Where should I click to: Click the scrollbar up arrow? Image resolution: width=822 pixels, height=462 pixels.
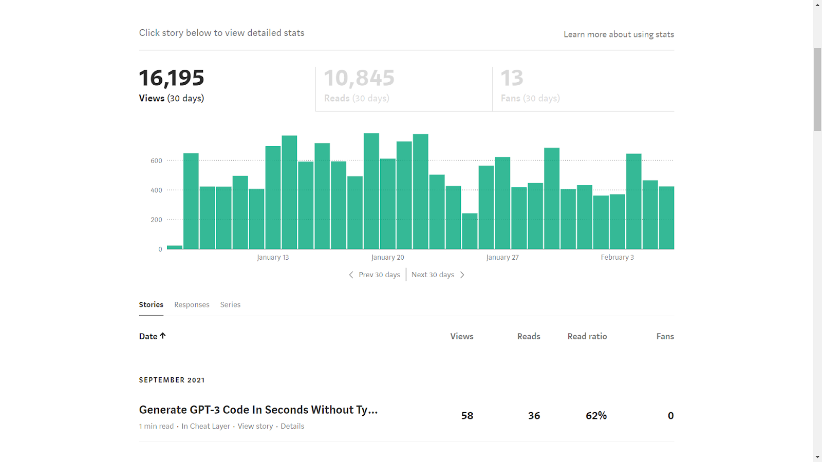pos(817,4)
